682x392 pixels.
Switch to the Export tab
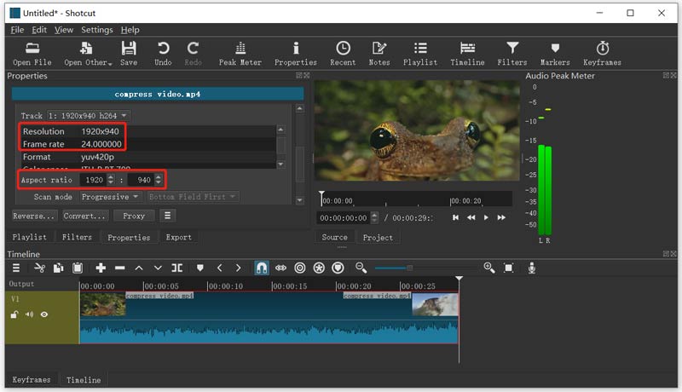point(179,237)
